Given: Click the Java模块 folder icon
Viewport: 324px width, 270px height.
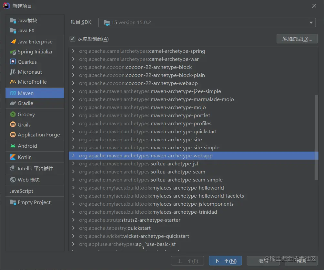Looking at the screenshot, I should (x=13, y=20).
